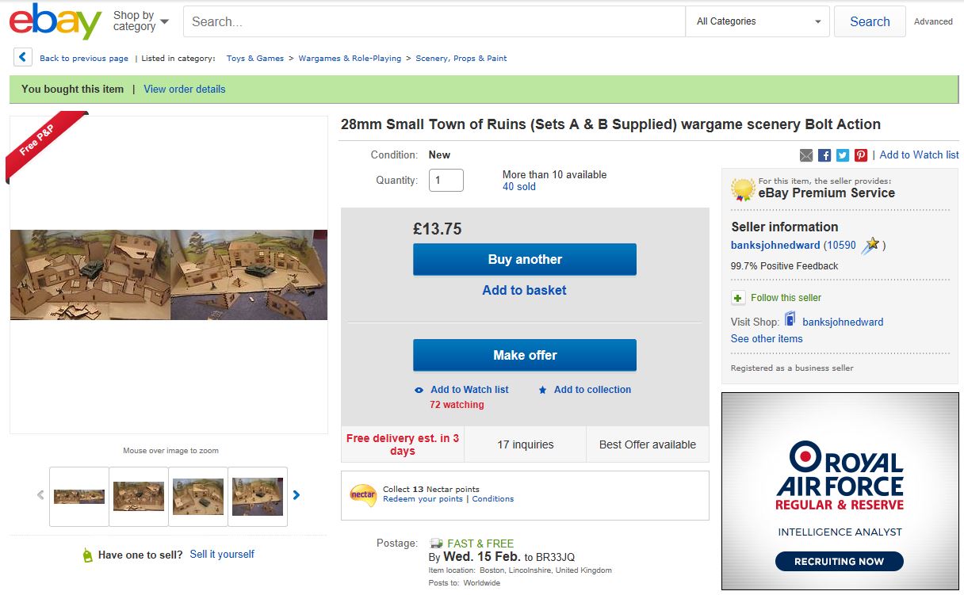Click Add to basket link
Viewport: 964px width, 595px height.
click(524, 291)
